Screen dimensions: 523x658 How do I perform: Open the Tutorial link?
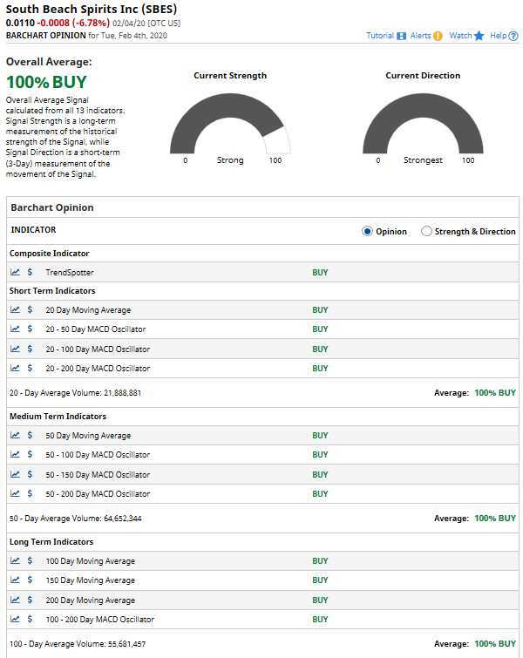click(380, 36)
